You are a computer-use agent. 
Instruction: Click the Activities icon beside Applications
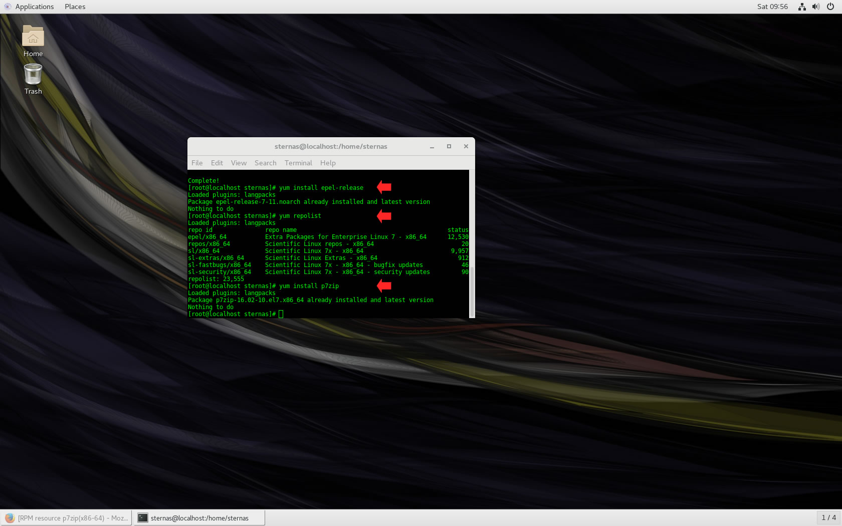7,7
